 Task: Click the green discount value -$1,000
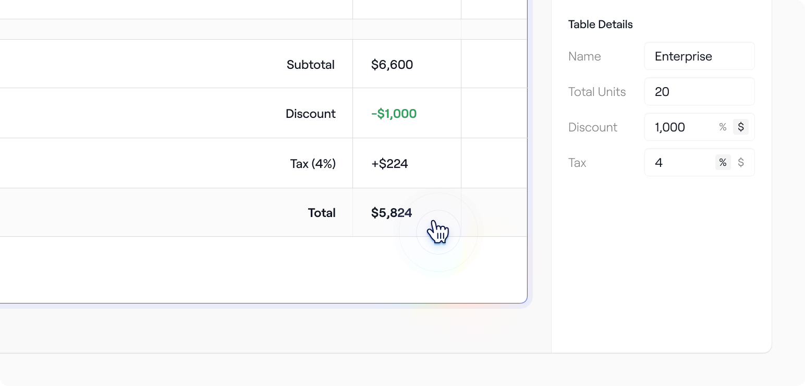[x=394, y=114]
